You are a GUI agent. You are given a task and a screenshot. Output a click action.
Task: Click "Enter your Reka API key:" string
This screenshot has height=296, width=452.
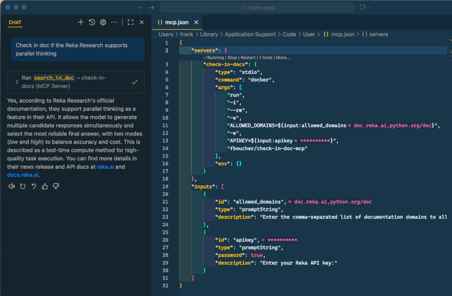299,263
